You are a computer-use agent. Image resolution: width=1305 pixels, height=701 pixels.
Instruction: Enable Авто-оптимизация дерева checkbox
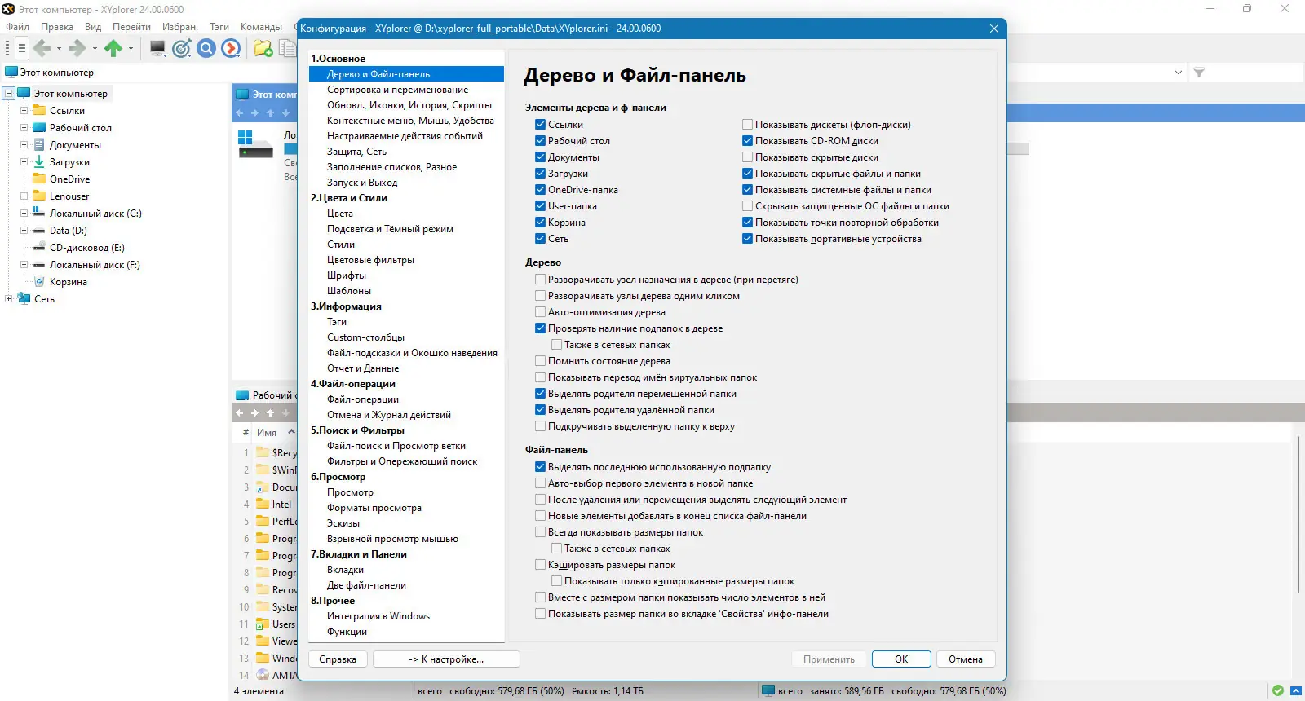click(540, 312)
